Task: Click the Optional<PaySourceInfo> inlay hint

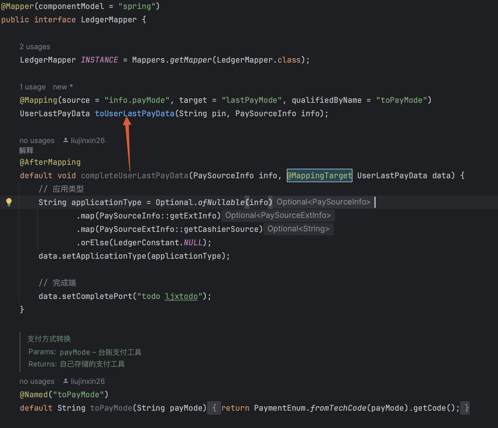Action: click(323, 202)
